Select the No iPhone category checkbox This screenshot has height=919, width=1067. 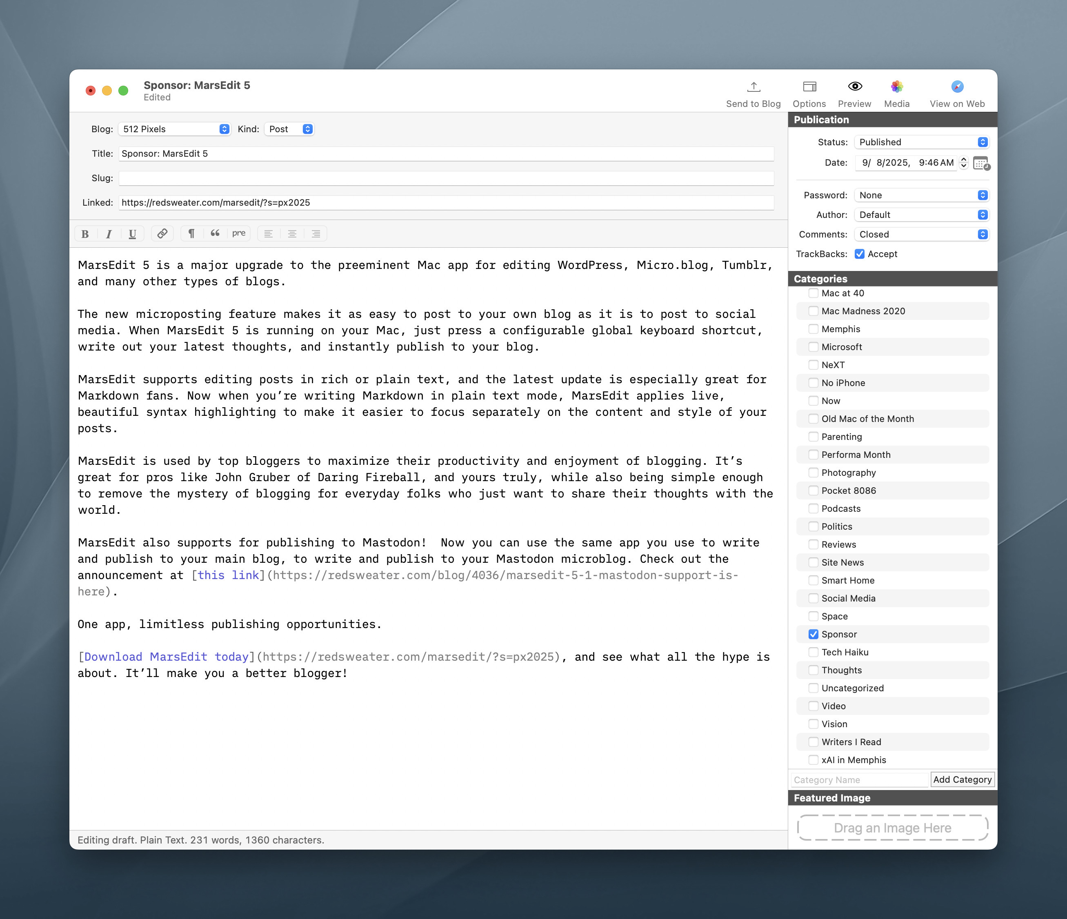click(x=814, y=383)
